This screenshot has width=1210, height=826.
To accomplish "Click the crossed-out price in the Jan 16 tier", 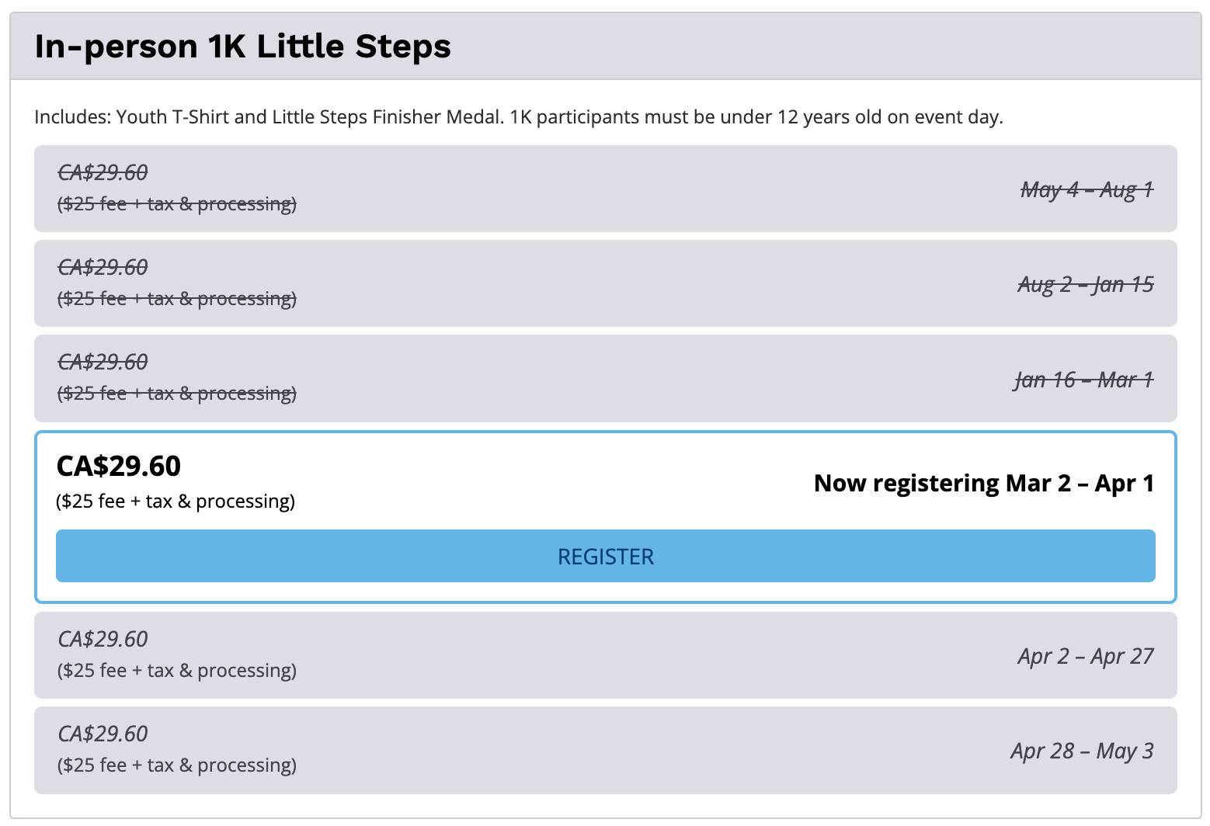I will [103, 362].
